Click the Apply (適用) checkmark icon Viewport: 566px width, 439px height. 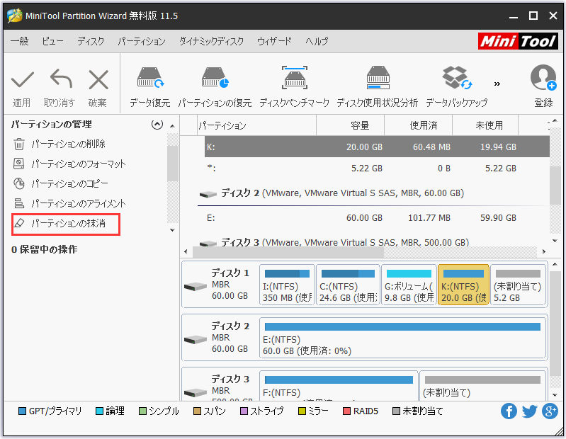click(x=23, y=80)
